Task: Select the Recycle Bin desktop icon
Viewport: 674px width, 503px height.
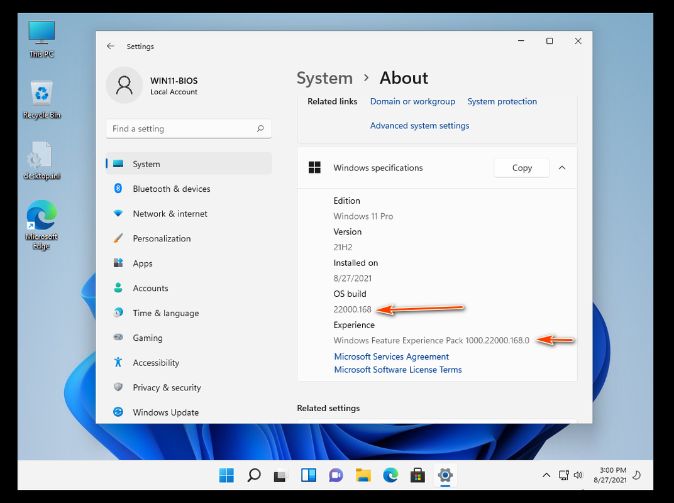Action: [x=41, y=100]
